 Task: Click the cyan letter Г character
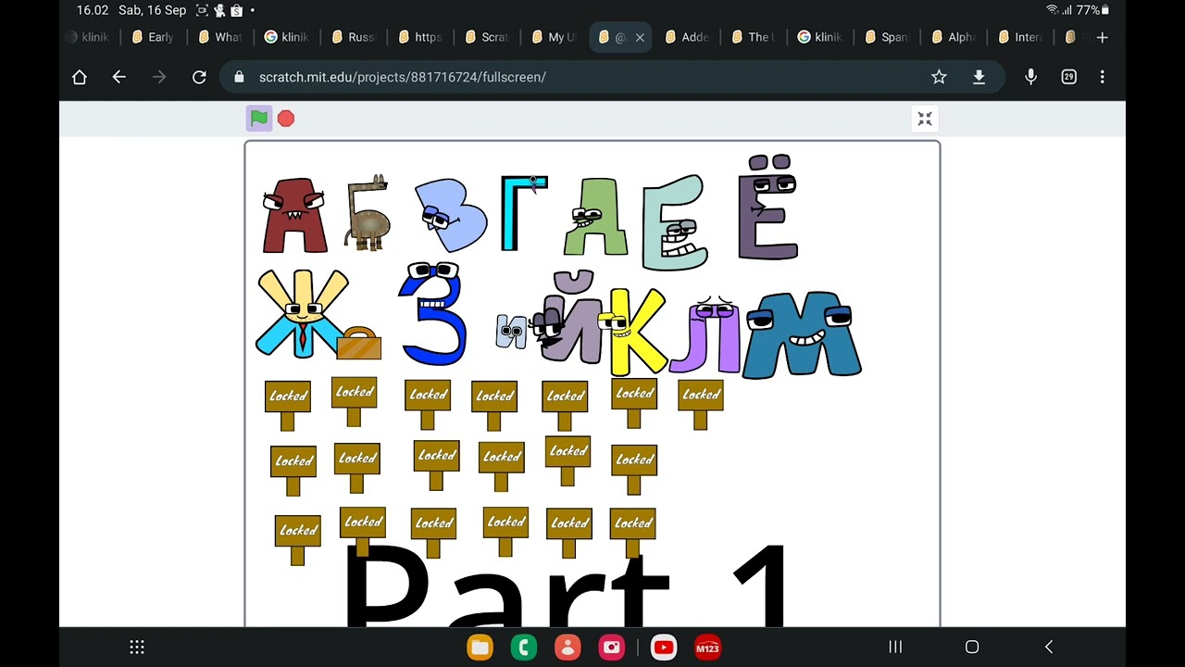pyautogui.click(x=523, y=213)
